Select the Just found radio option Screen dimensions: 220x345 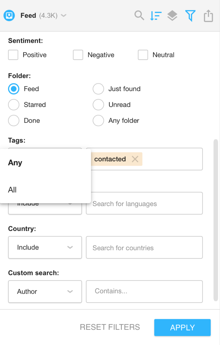98,89
